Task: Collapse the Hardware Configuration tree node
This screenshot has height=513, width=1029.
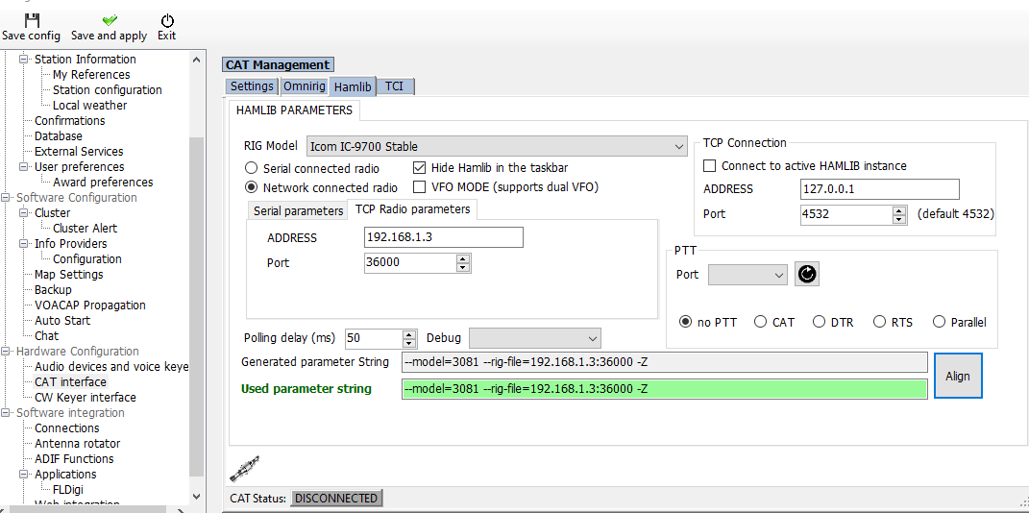Action: [6, 351]
